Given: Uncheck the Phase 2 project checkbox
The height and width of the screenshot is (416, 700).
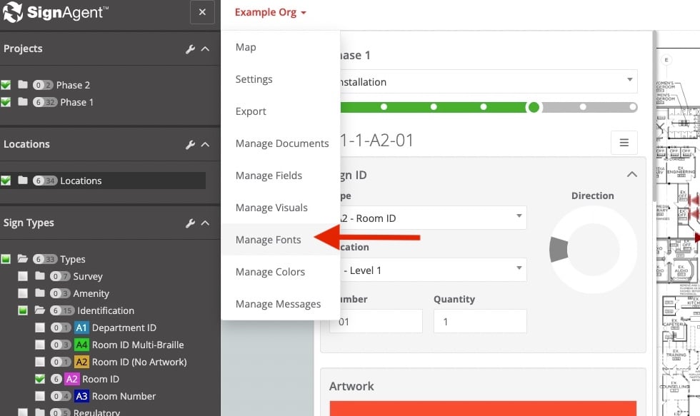Looking at the screenshot, I should pos(6,85).
